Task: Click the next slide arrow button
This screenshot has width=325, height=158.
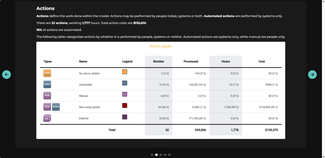Action: (312, 75)
